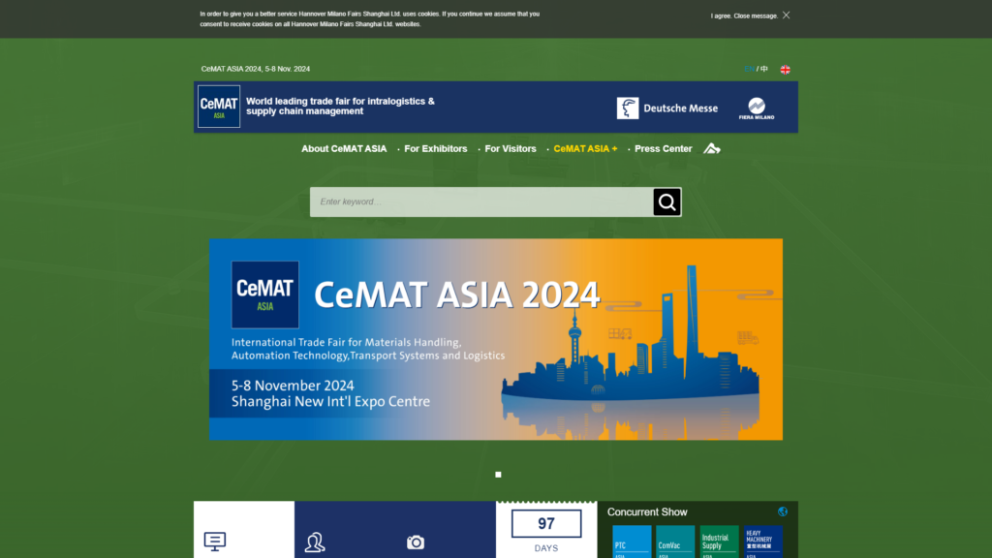992x558 pixels.
Task: Close the cookie message with X
Action: 786,15
